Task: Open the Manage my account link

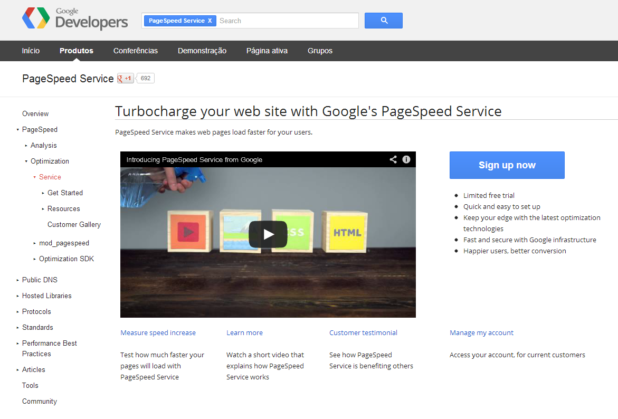Action: pyautogui.click(x=481, y=332)
